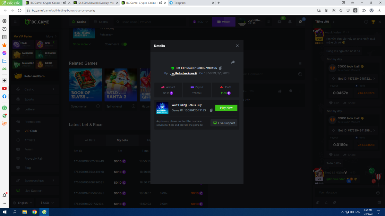
Task: Open the browser sidebar history icon
Action: 4,29
